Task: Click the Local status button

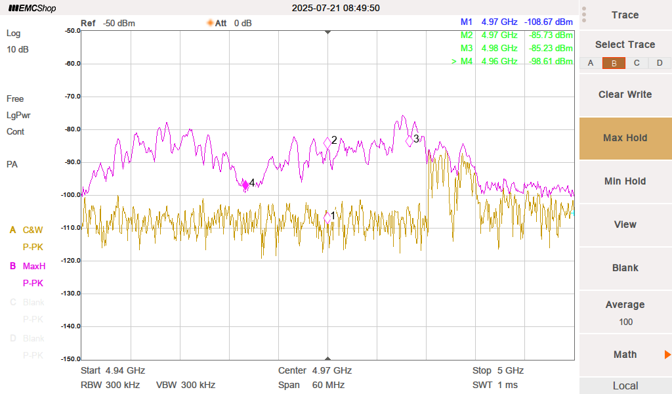Action: click(625, 385)
